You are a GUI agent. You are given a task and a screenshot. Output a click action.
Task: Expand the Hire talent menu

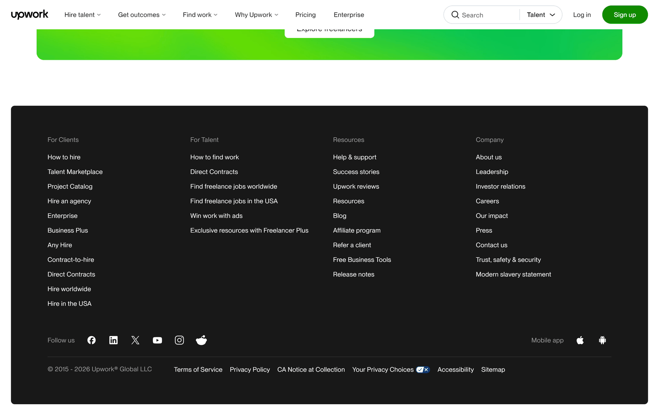(x=82, y=15)
